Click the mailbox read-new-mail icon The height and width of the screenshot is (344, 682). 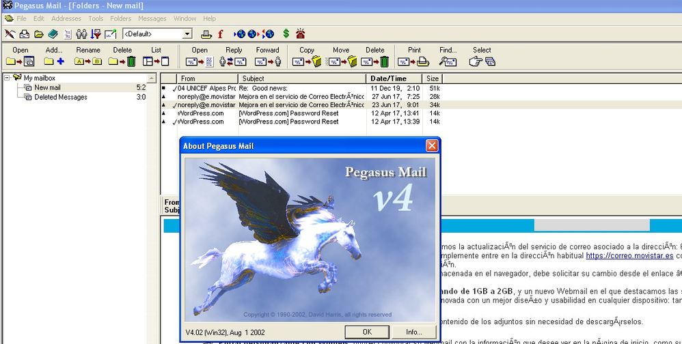click(x=25, y=34)
